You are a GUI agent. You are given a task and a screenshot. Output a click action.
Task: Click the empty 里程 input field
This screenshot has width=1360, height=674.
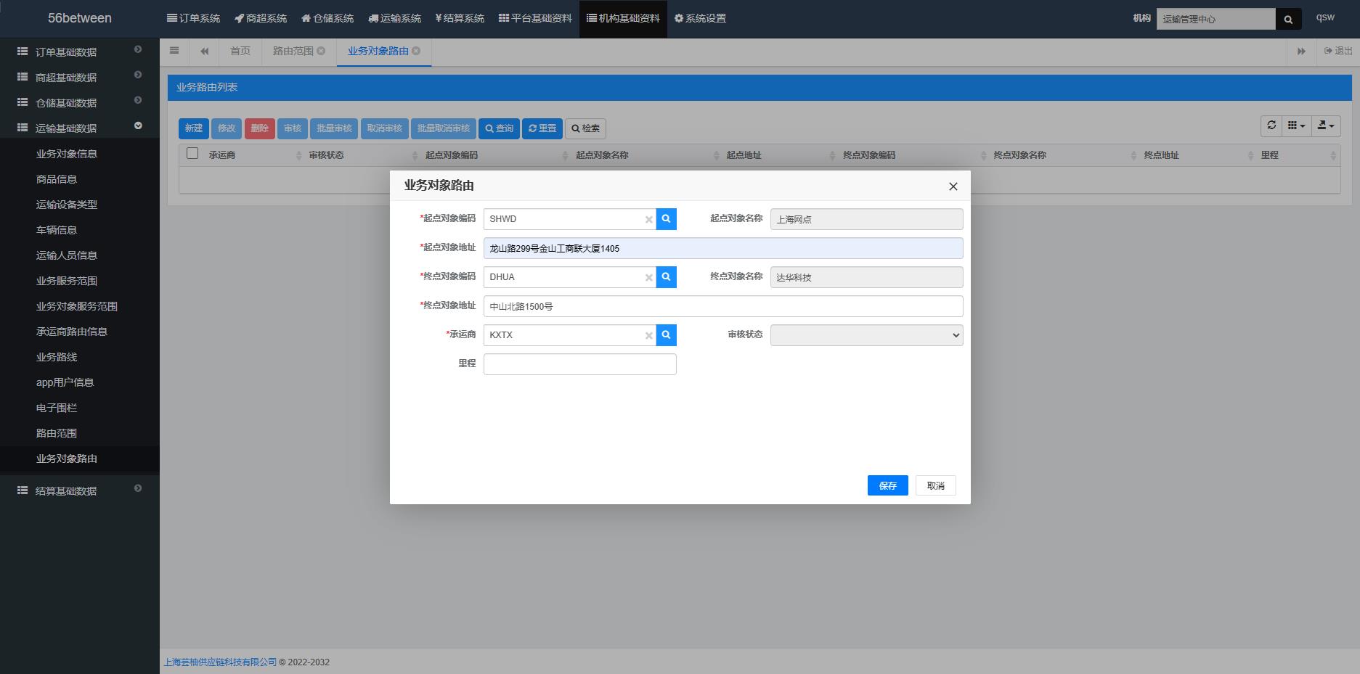580,364
